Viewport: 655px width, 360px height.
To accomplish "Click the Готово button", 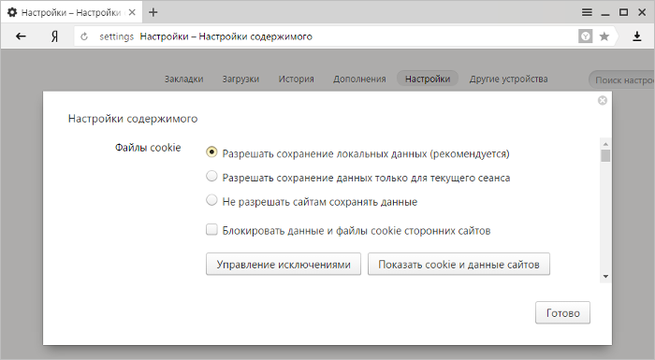I will coord(562,313).
